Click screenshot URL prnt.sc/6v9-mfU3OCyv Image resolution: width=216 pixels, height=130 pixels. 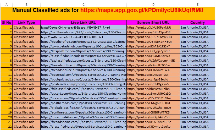coord(149,65)
